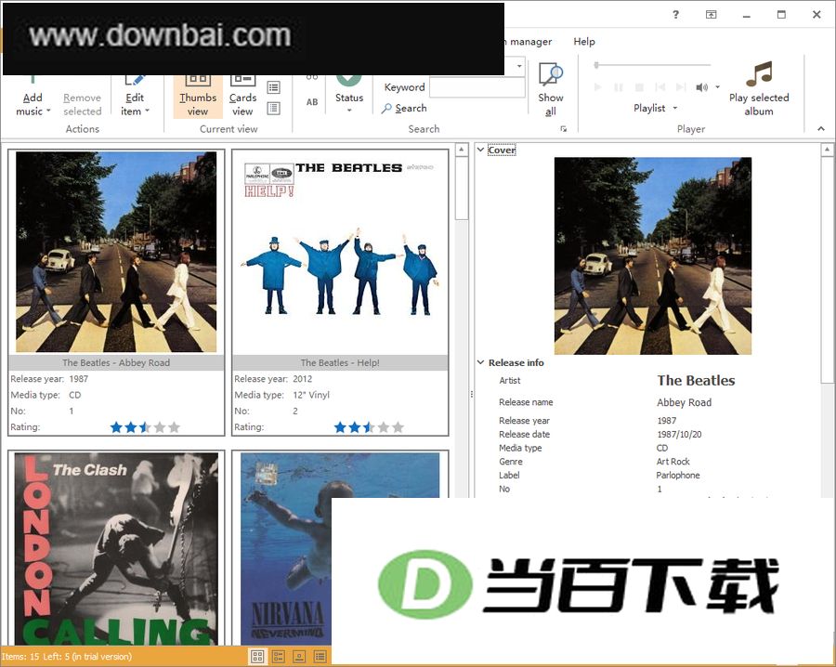The image size is (836, 667).
Task: Open the Search group dialog launcher
Action: (564, 129)
